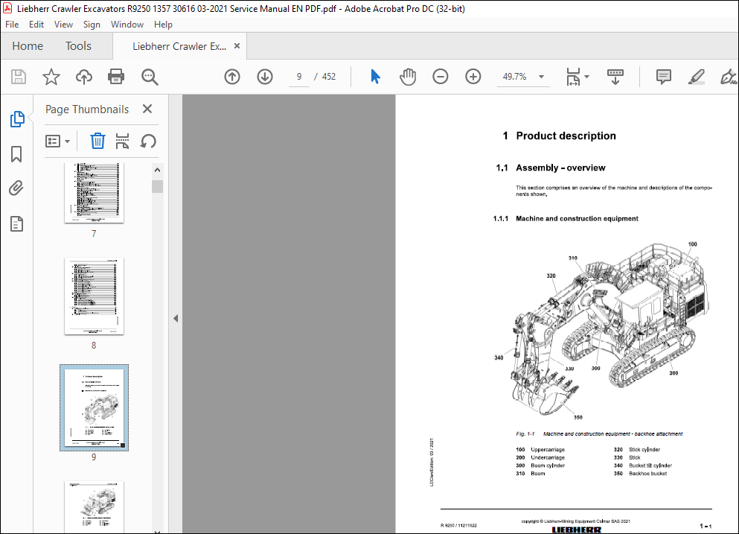Image resolution: width=739 pixels, height=534 pixels.
Task: Open the File menu
Action: (x=12, y=25)
